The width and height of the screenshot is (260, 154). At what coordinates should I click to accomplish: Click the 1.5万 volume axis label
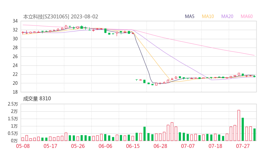click(x=13, y=119)
